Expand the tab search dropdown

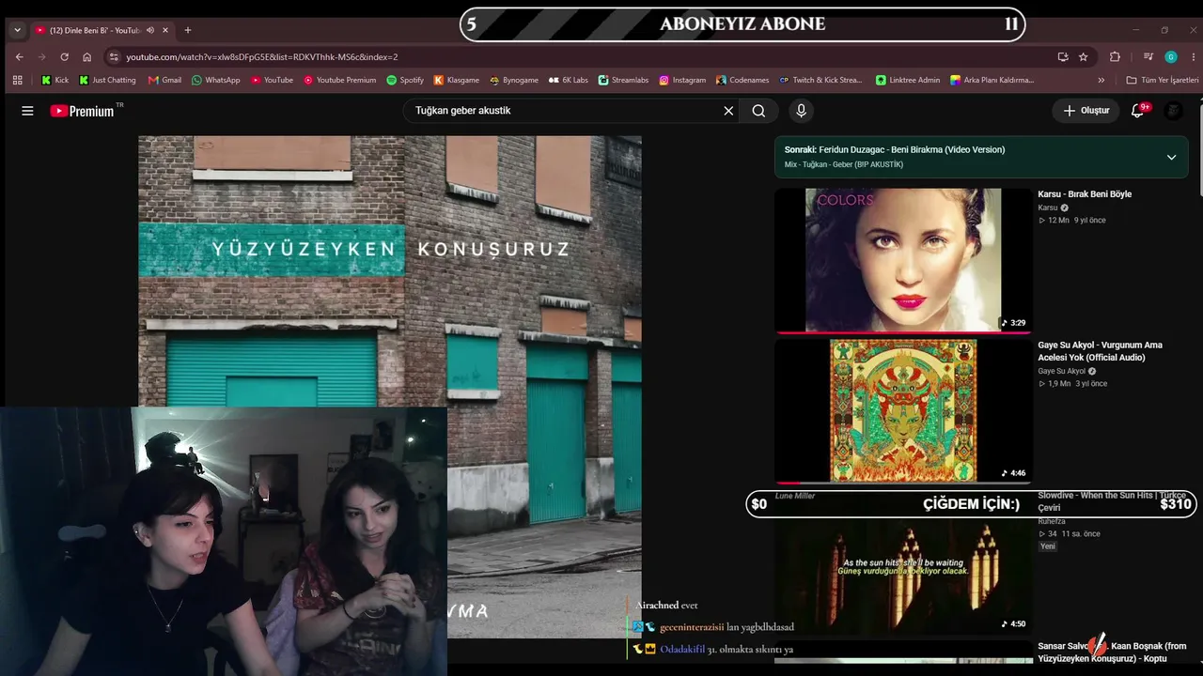[x=17, y=30]
